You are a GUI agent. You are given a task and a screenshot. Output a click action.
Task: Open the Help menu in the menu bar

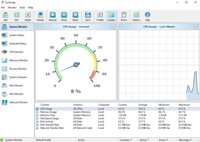pyautogui.click(x=31, y=8)
